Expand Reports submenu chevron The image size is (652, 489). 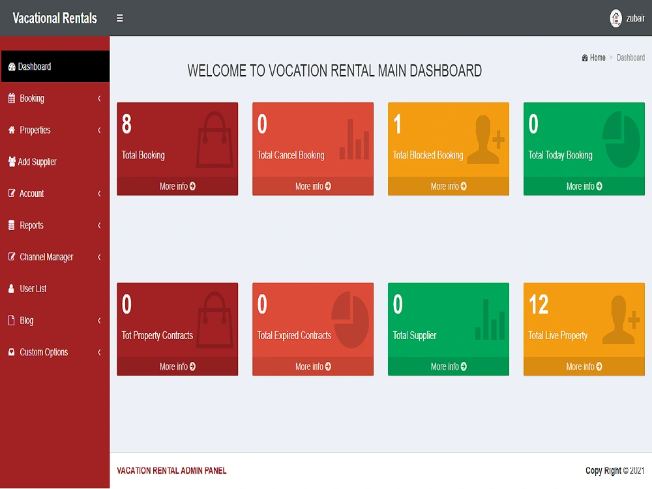(99, 226)
